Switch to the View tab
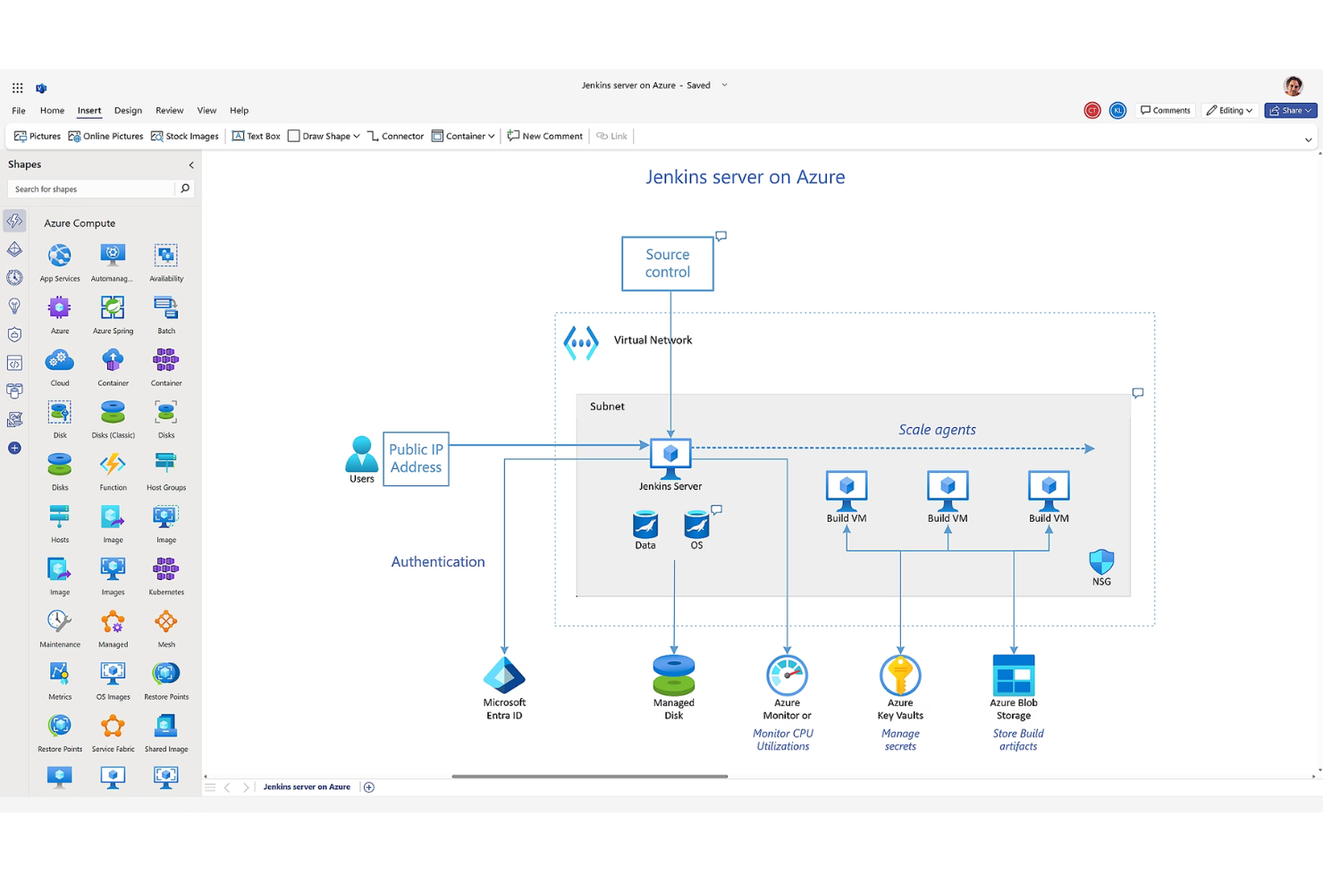The image size is (1323, 882). [x=206, y=111]
